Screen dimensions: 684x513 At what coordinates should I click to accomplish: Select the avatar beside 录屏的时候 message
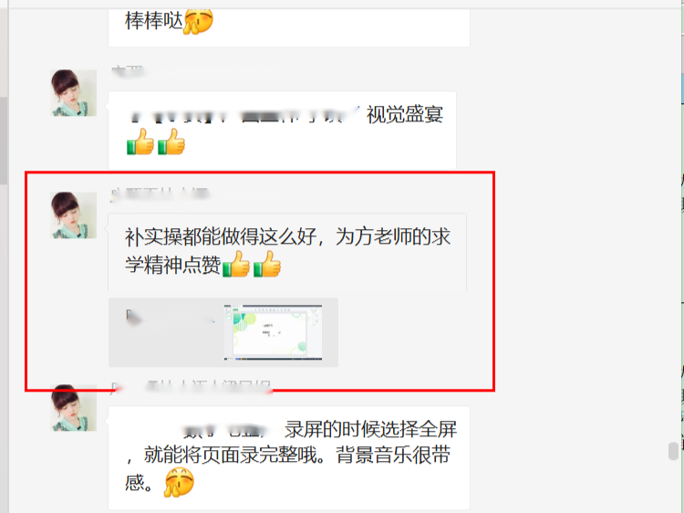pyautogui.click(x=73, y=408)
